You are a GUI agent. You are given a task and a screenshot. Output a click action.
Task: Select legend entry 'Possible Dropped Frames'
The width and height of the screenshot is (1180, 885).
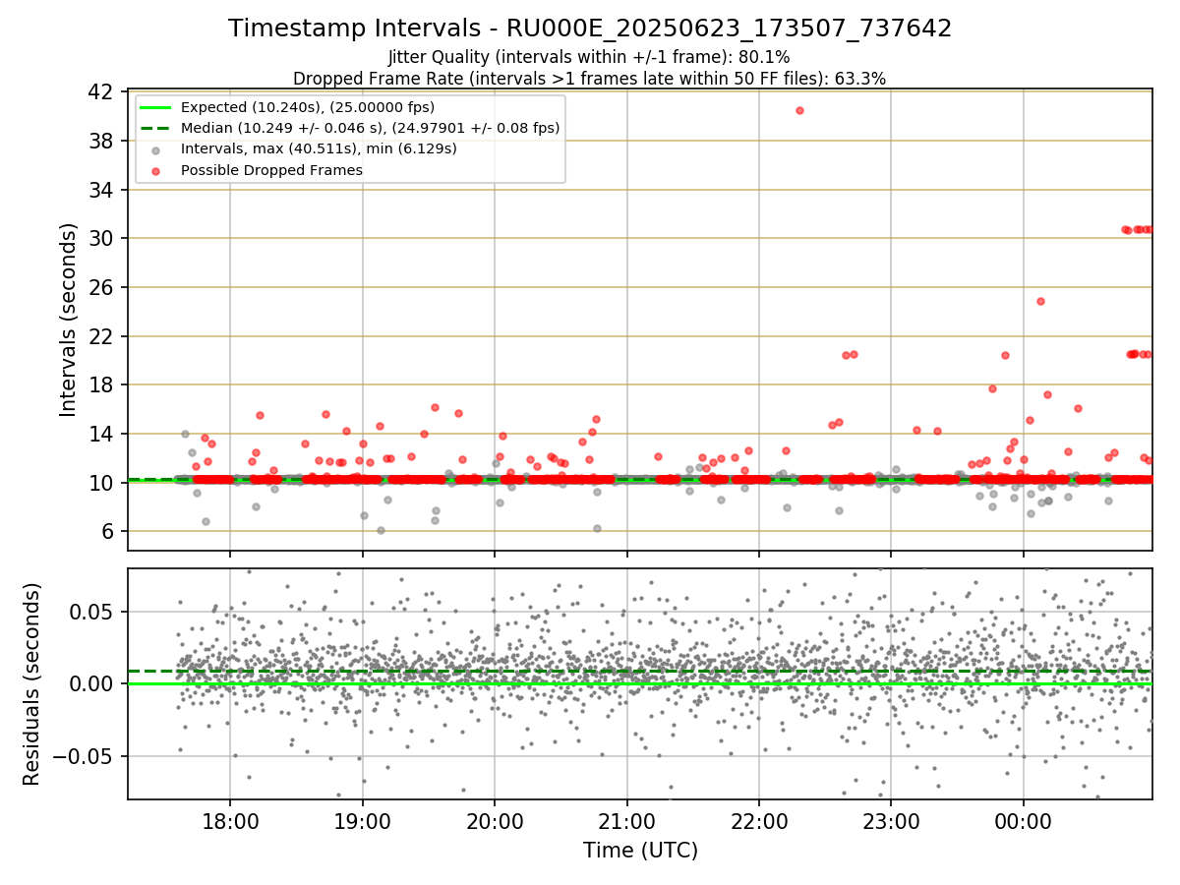[x=271, y=170]
